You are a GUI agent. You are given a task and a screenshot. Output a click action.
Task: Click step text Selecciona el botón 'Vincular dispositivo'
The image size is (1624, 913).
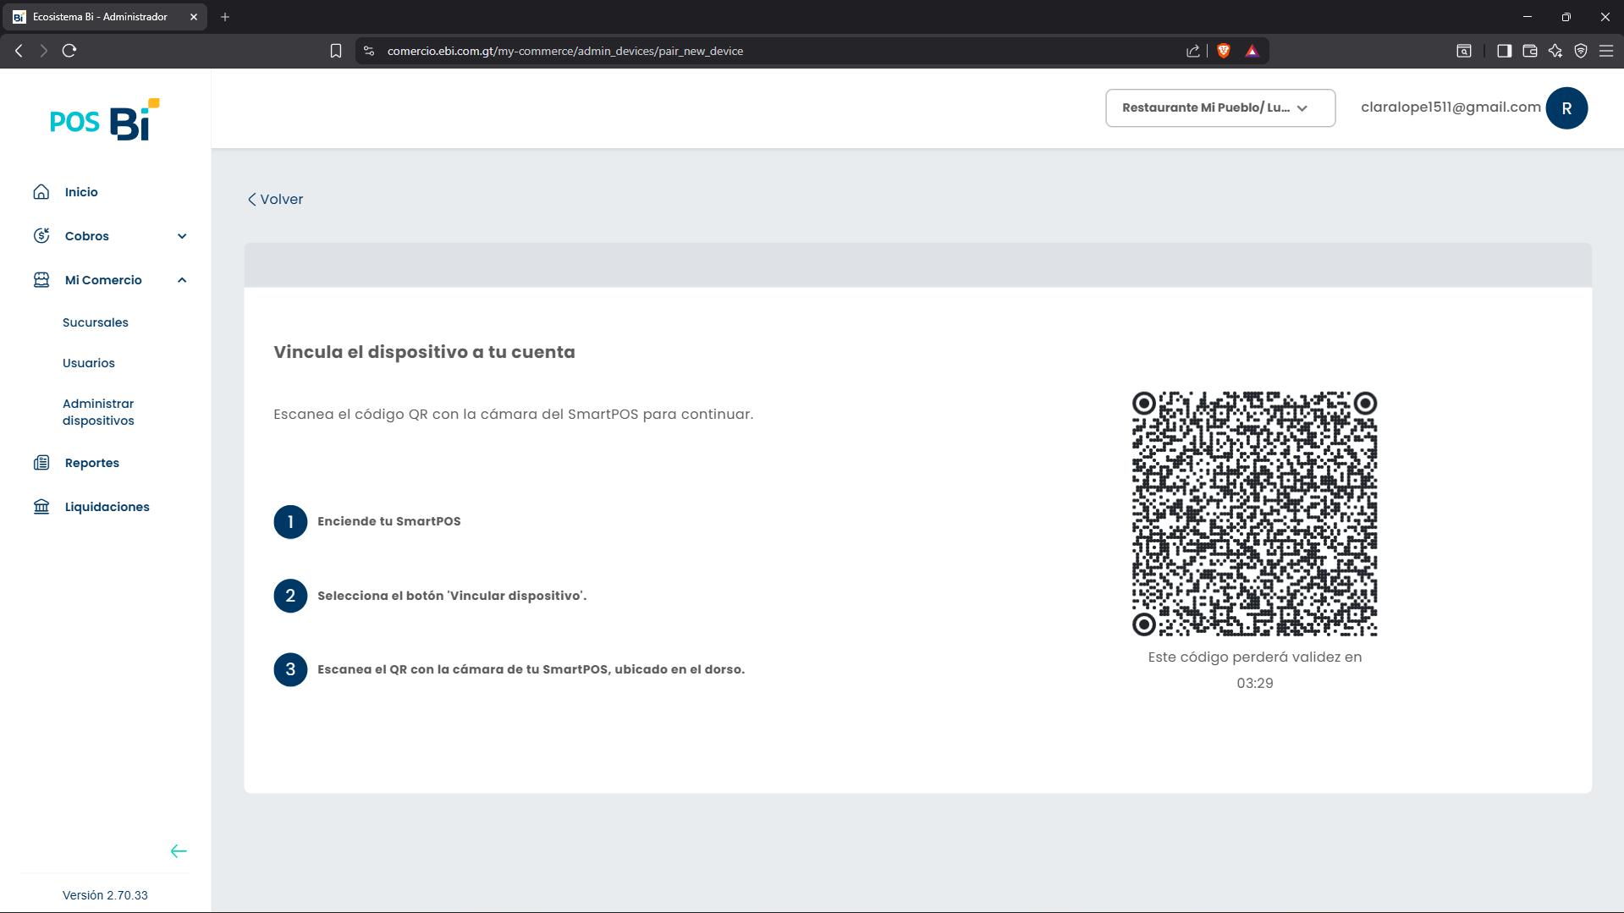452,596
